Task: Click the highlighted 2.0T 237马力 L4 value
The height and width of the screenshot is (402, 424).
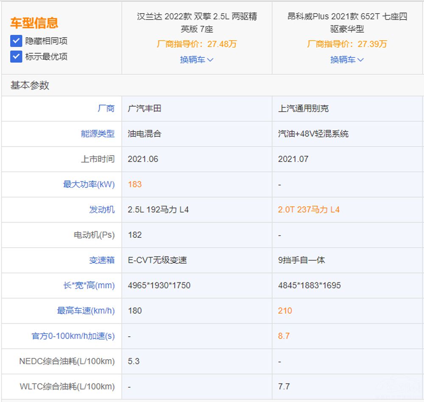Action: pyautogui.click(x=309, y=209)
